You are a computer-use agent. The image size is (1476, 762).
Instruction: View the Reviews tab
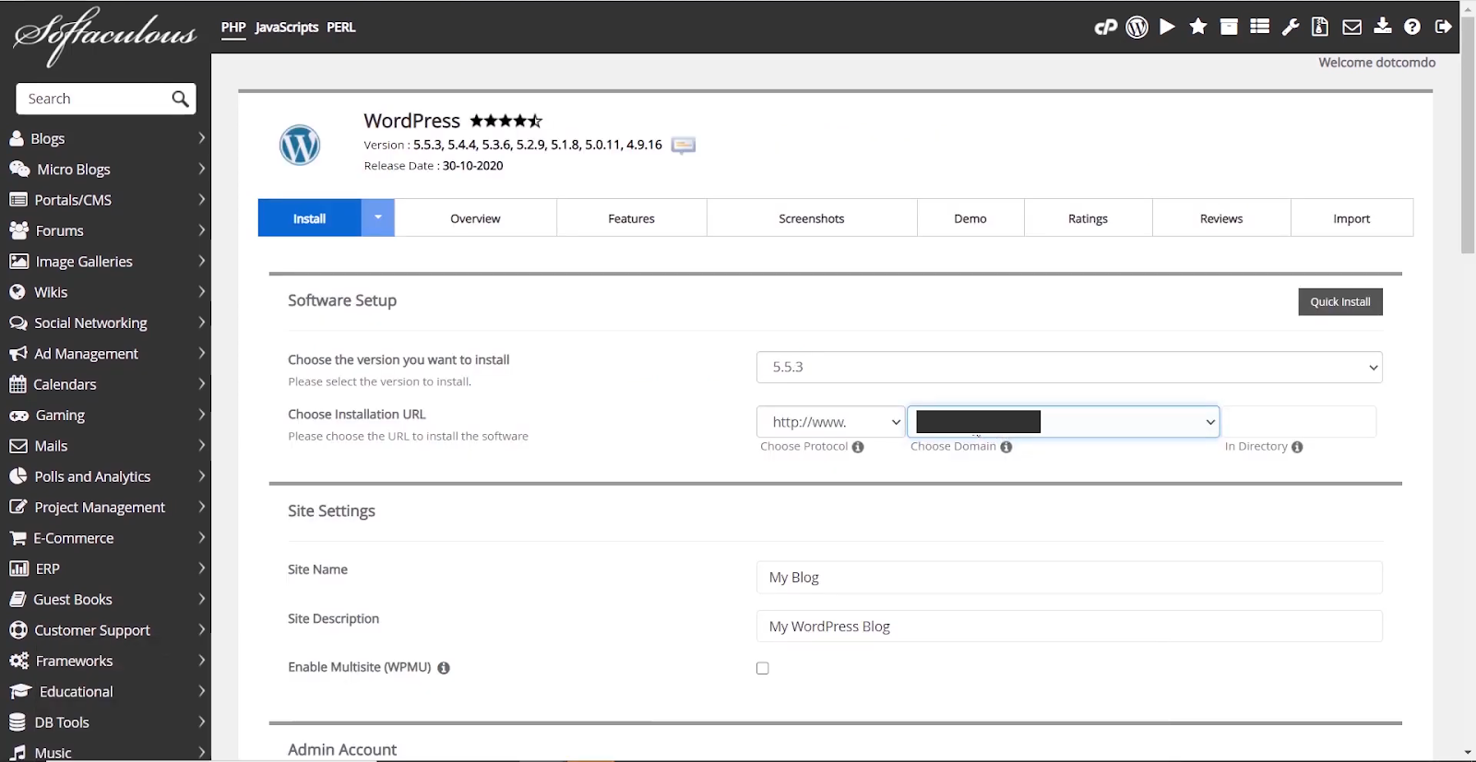tap(1221, 218)
